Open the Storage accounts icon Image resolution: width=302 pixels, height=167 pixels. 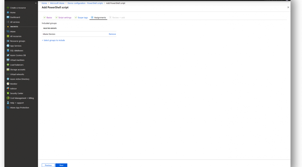(8, 70)
